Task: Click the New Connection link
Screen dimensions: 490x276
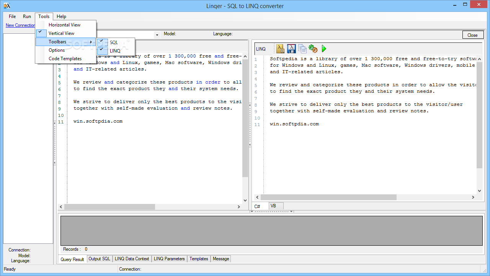Action: pos(20,25)
